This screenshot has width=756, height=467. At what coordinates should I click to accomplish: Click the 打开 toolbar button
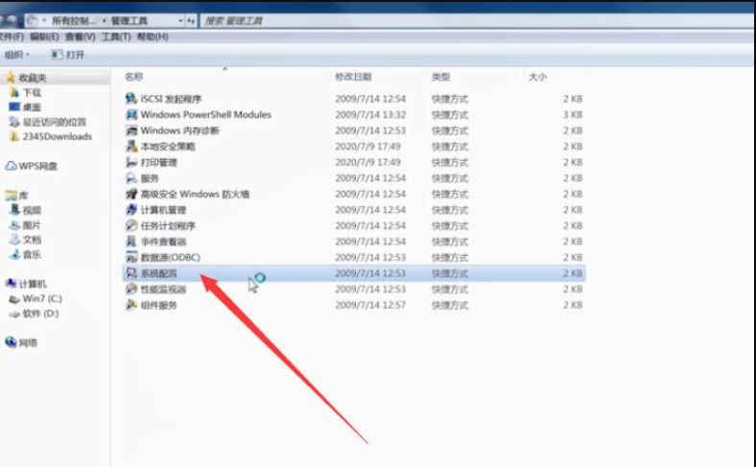pos(69,55)
